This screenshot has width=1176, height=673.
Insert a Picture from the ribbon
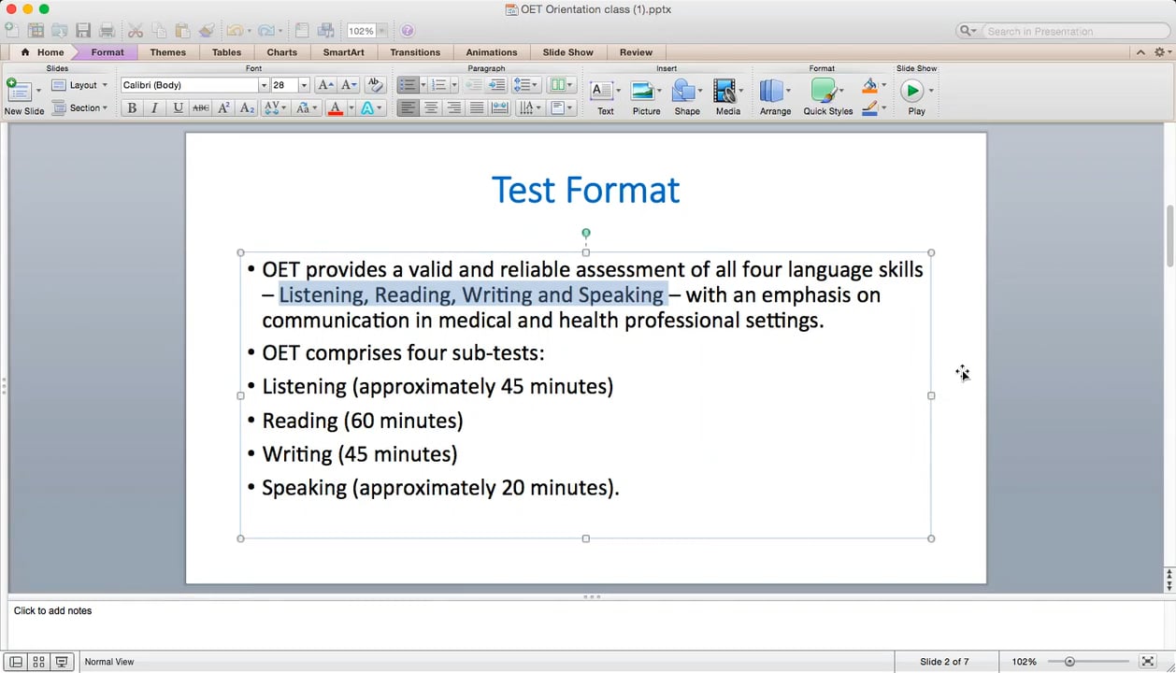pos(646,97)
